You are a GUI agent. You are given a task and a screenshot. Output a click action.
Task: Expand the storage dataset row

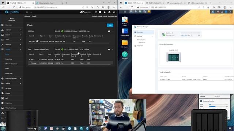tap(31, 63)
